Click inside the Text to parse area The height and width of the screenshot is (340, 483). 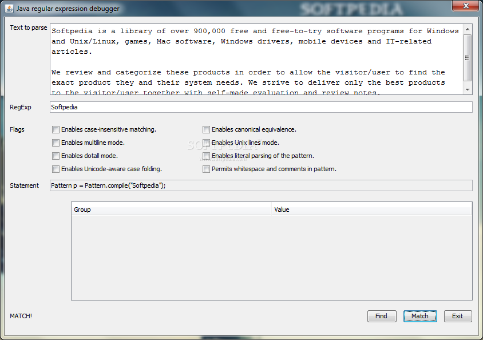[256, 59]
